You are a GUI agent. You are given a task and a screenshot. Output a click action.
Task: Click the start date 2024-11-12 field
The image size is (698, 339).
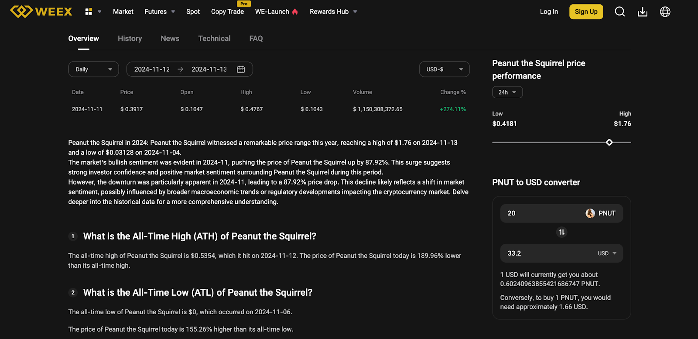[152, 69]
